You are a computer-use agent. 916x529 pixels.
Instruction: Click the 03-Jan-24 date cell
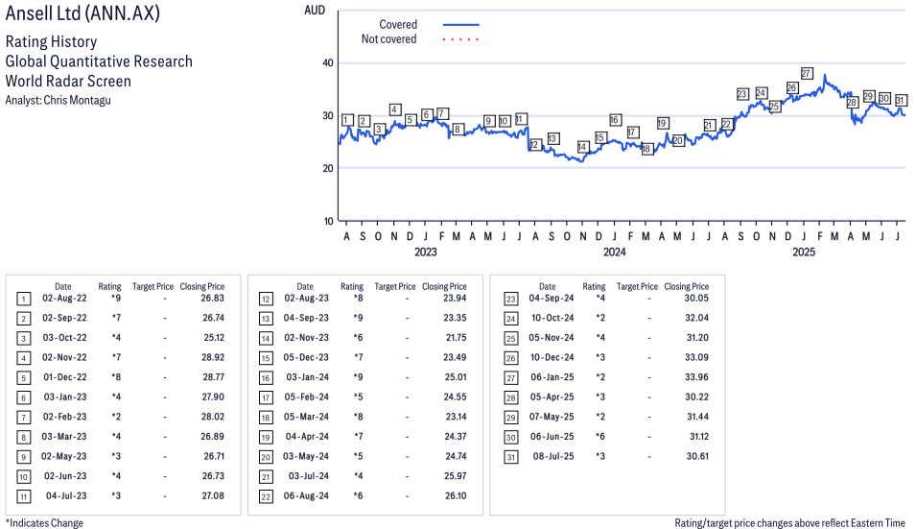point(307,377)
